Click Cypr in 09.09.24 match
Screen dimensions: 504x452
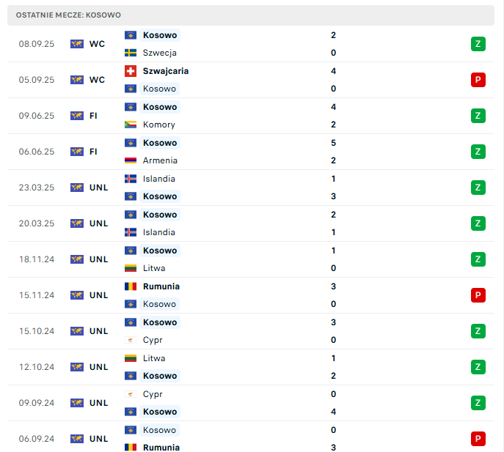[153, 394]
